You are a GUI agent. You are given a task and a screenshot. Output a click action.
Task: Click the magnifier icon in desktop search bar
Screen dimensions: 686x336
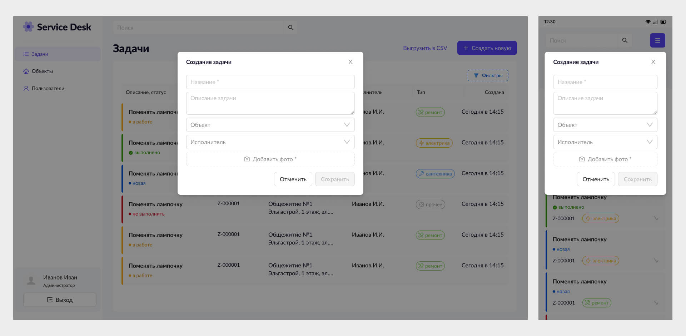[x=291, y=28]
